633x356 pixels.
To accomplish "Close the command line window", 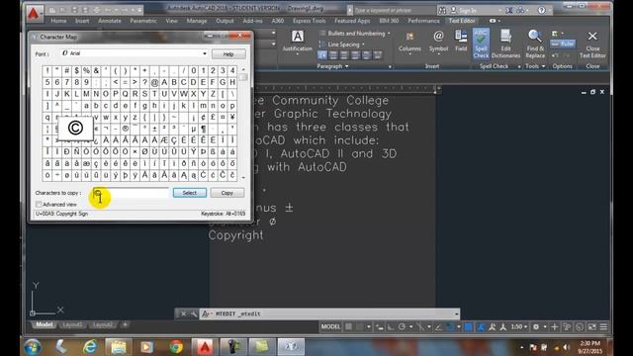I will (x=183, y=313).
